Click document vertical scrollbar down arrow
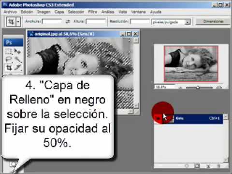 point(136,106)
